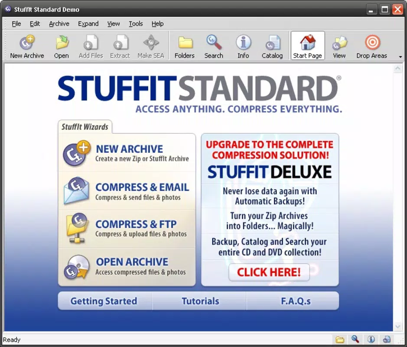
Task: Open the Expand menu
Action: click(x=88, y=23)
